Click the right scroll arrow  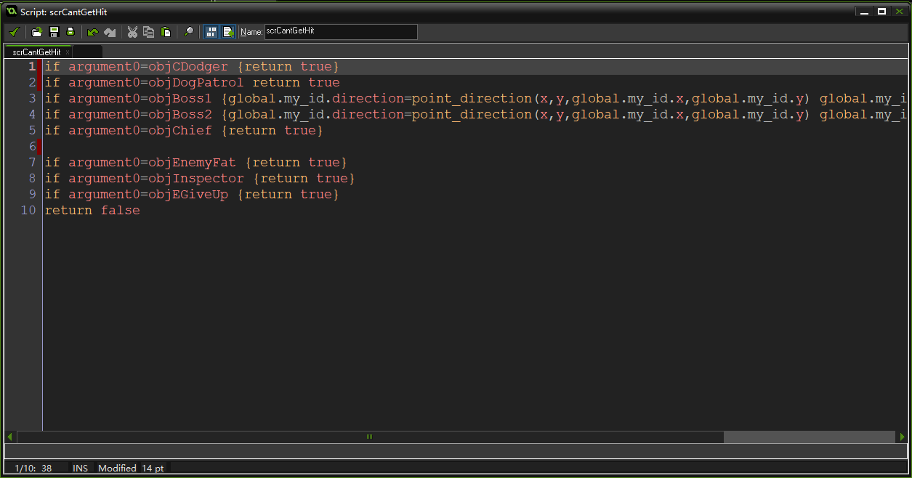click(x=902, y=437)
